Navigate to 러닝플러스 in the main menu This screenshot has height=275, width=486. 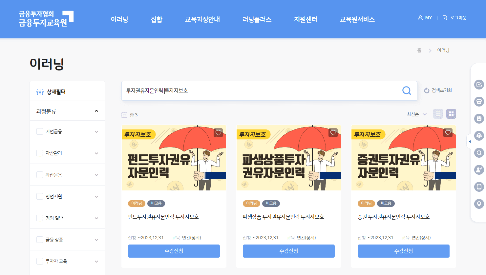(x=257, y=19)
